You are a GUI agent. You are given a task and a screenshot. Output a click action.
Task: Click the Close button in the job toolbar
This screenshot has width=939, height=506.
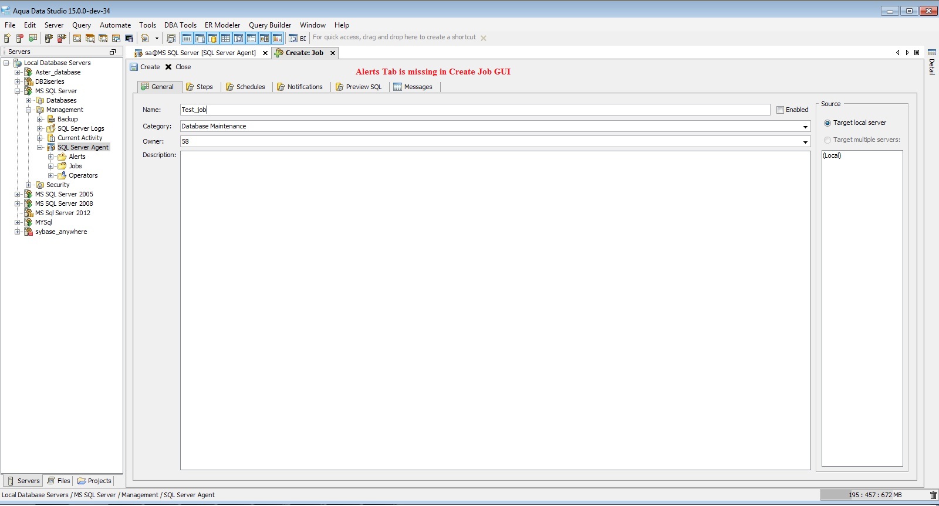[x=178, y=67]
